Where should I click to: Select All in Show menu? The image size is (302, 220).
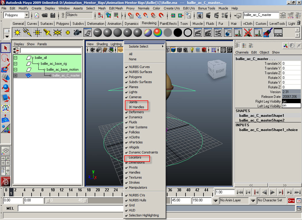[131, 54]
